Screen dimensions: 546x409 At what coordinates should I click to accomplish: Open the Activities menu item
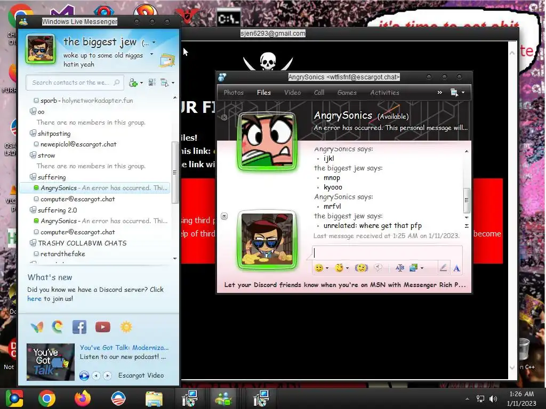pos(385,93)
